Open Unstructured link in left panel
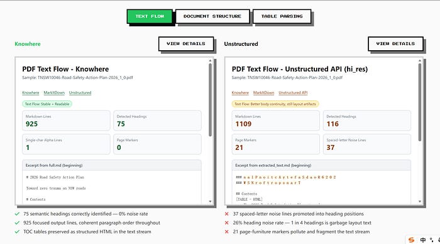 (x=80, y=93)
